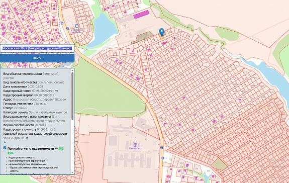Click the Адрес Московская область row
Viewport: 289px width, 183px height.
click(x=35, y=100)
